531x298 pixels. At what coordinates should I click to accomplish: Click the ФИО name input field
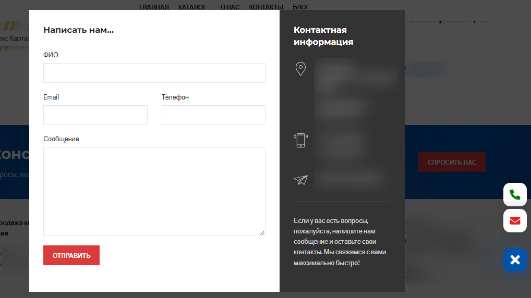click(154, 73)
